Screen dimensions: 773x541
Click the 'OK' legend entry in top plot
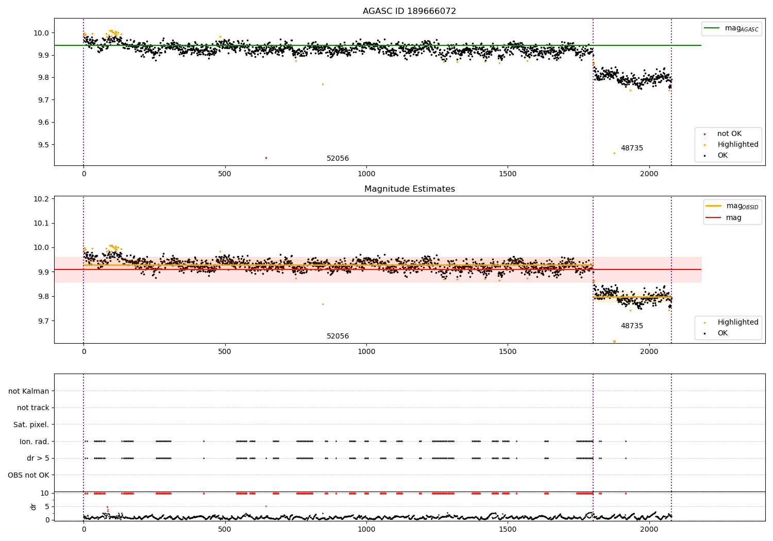[715, 156]
